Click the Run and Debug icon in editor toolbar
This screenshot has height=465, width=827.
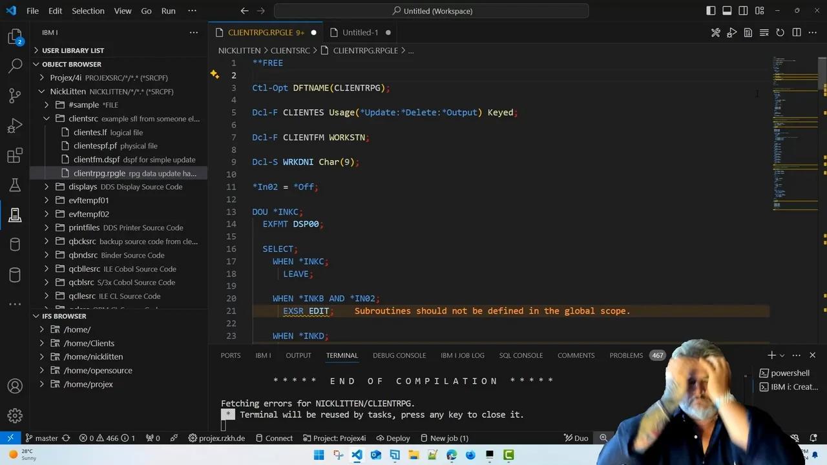[732, 32]
